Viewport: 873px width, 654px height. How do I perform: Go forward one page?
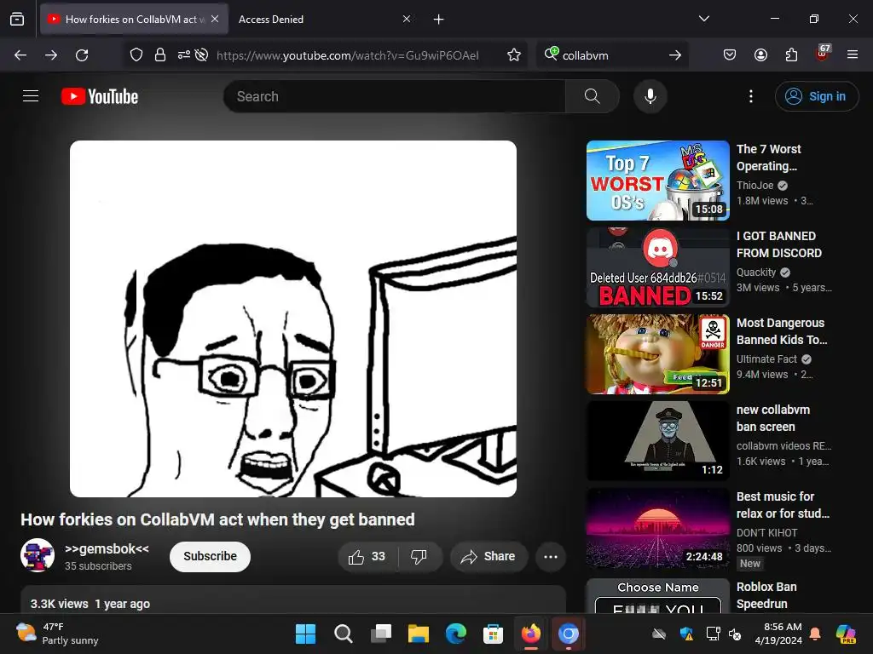coord(51,55)
